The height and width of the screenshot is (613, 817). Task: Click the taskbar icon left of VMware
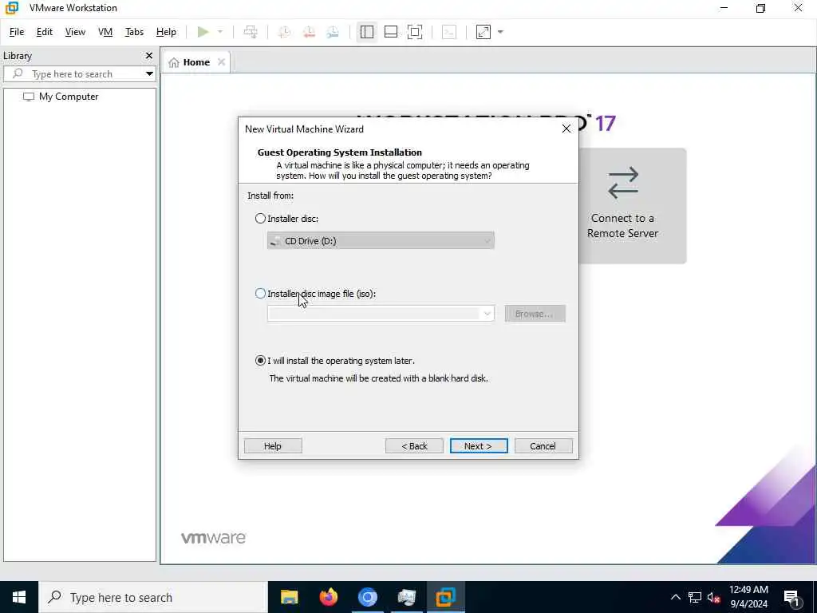406,597
